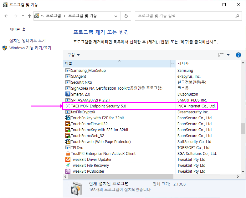Select Samsung_MonSetup icon
Image resolution: width=246 pixels, height=198 pixels.
tap(68, 71)
